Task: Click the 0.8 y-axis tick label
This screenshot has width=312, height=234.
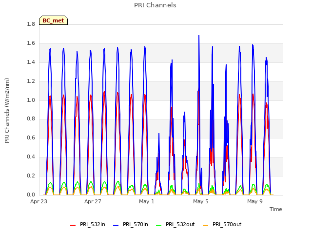Action: [x=31, y=119]
